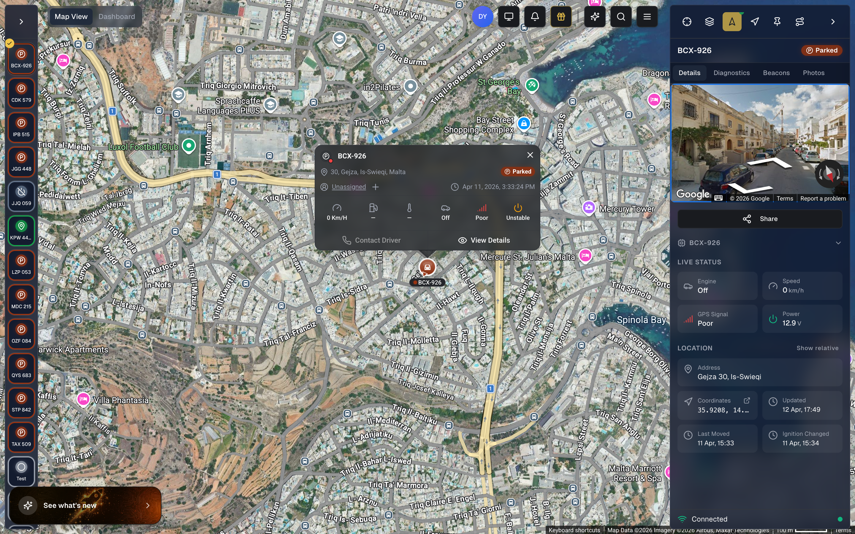Open the hamburger menu
Viewport: 855px width, 534px height.
pos(647,17)
